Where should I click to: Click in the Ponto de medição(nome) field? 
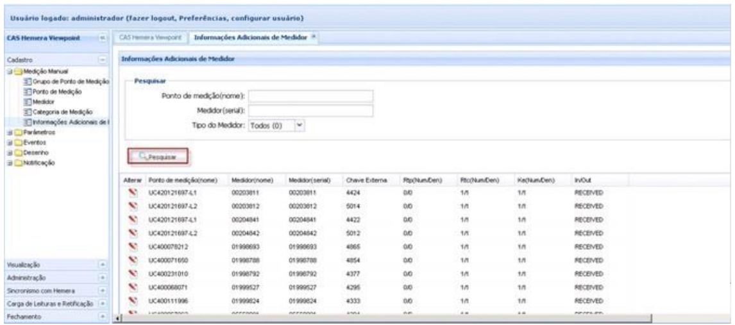click(x=310, y=96)
